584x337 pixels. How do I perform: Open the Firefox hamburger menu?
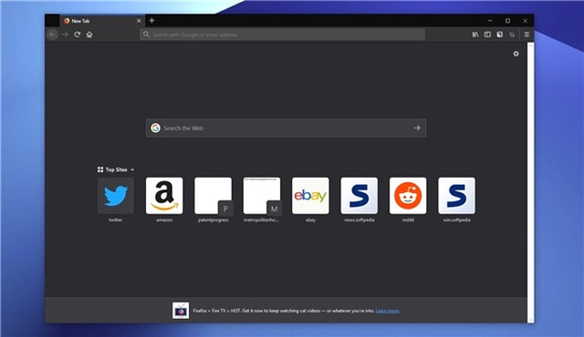click(527, 35)
